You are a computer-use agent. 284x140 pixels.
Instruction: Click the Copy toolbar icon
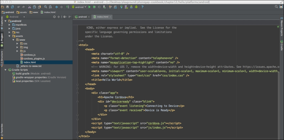click(34, 7)
